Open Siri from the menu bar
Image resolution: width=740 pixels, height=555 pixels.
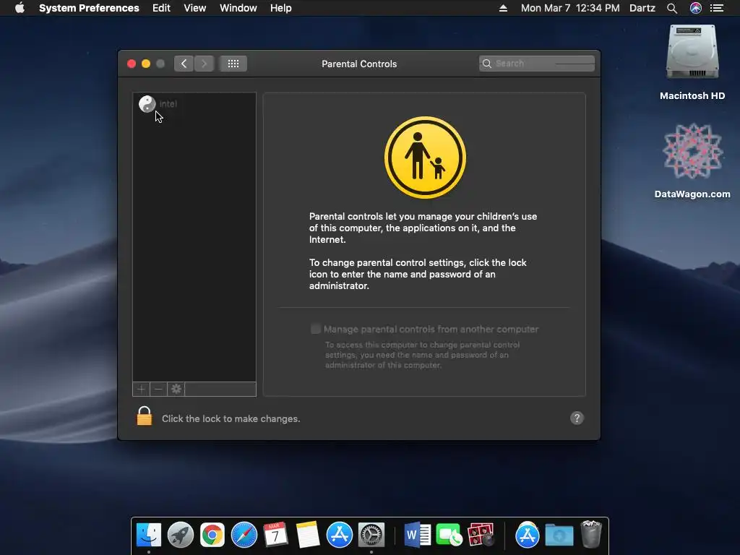pos(696,8)
